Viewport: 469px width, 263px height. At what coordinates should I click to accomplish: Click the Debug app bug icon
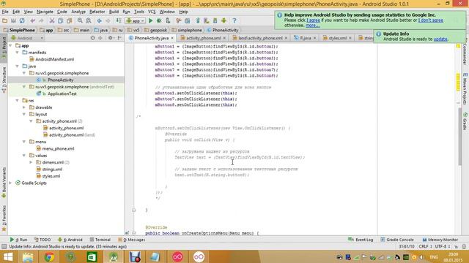[159, 20]
